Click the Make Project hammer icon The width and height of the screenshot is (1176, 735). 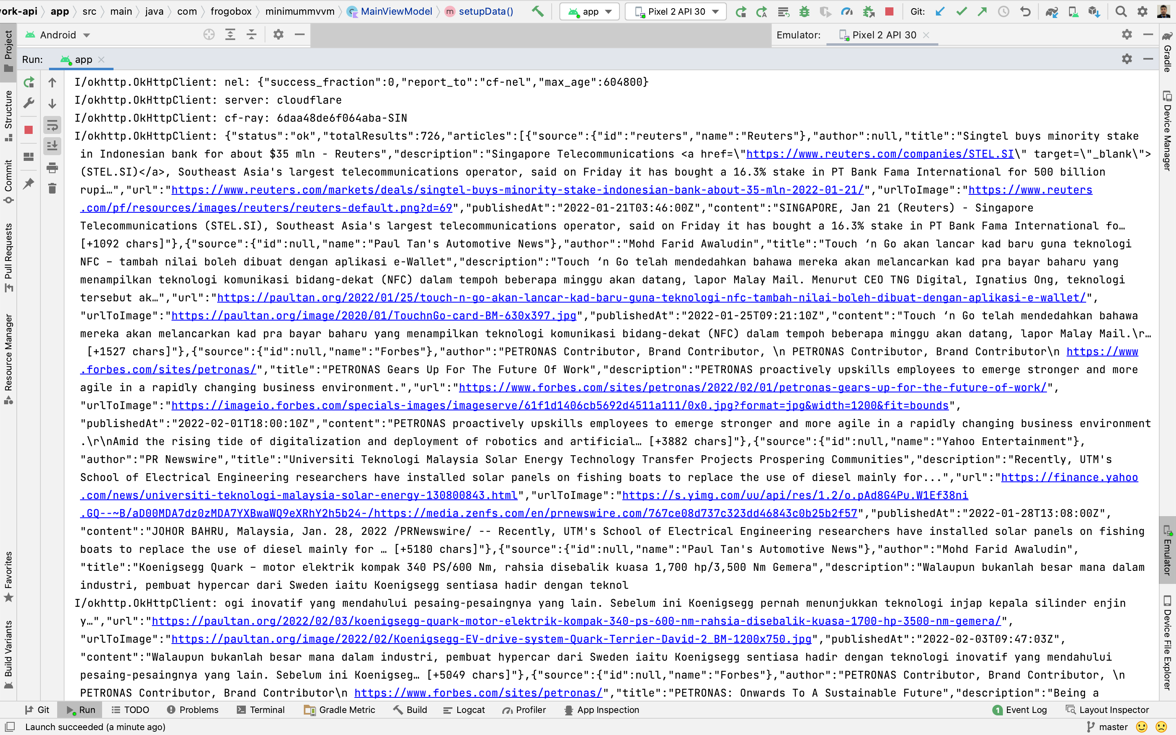click(x=537, y=11)
